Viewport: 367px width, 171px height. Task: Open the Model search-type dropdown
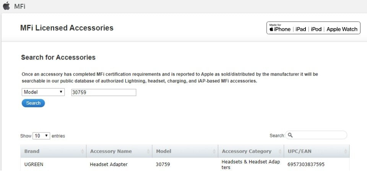pyautogui.click(x=43, y=92)
